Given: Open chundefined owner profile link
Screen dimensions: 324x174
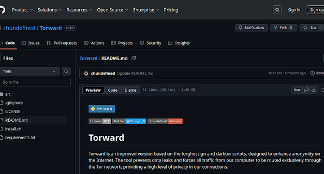Looking at the screenshot, I should 19,28.
